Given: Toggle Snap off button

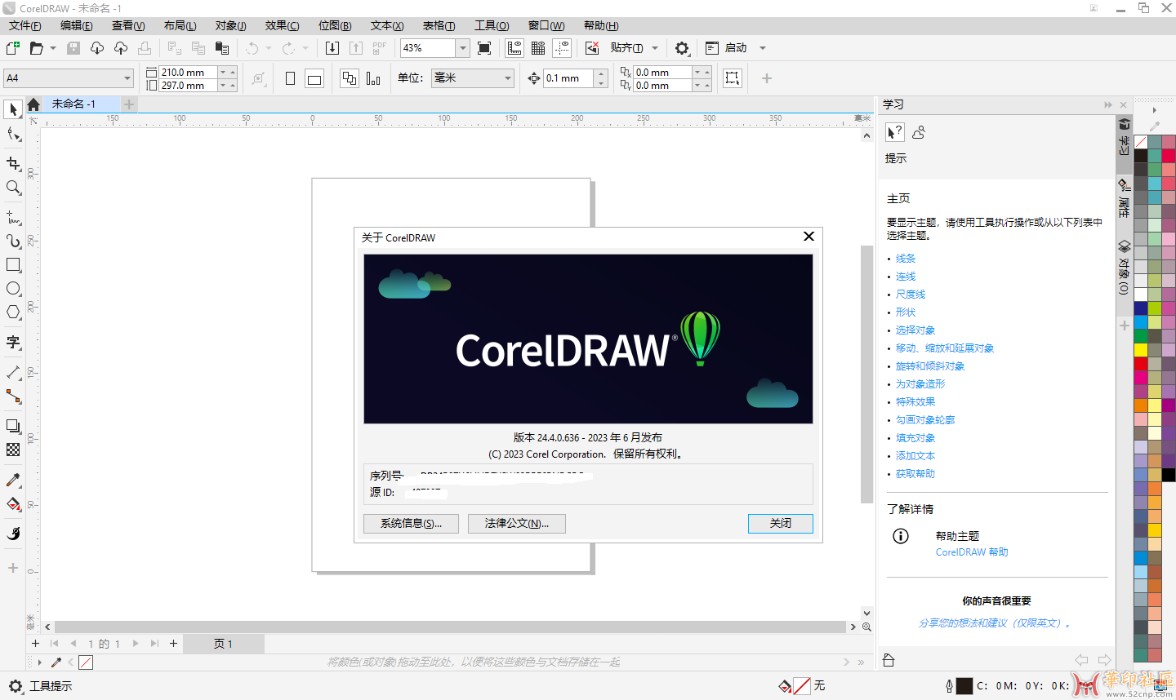Looking at the screenshot, I should tap(592, 48).
